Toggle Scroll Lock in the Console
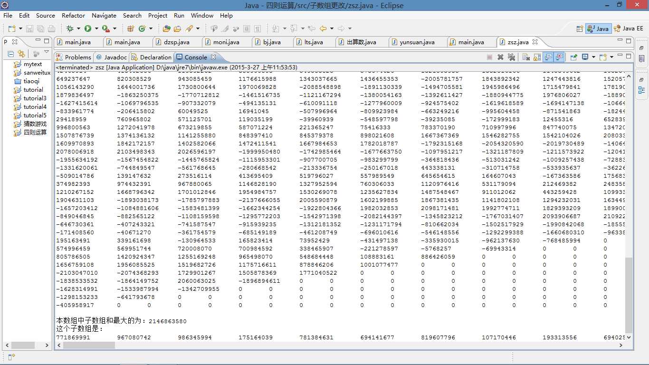Viewport: 649px width, 365px height. [537, 57]
